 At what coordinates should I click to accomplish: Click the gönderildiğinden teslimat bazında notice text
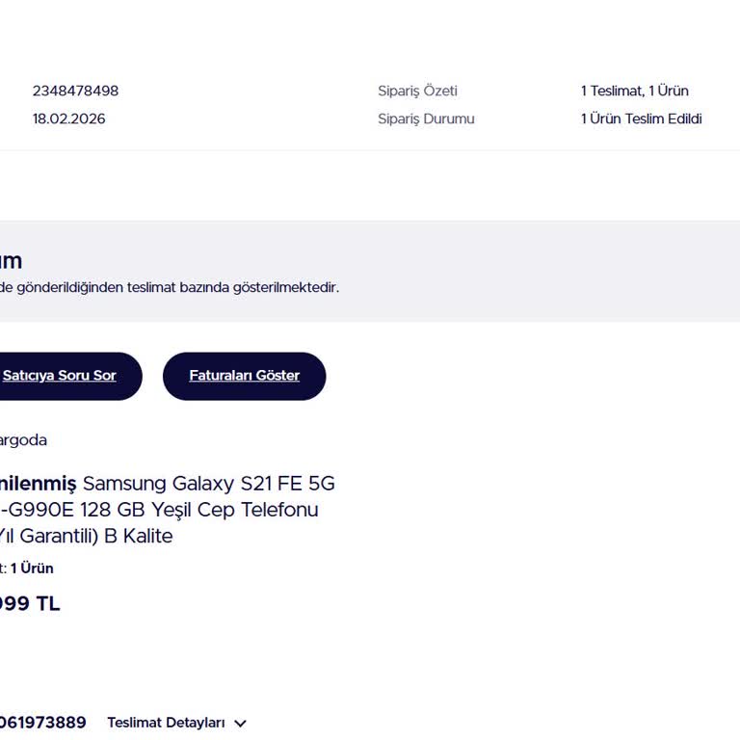click(170, 287)
